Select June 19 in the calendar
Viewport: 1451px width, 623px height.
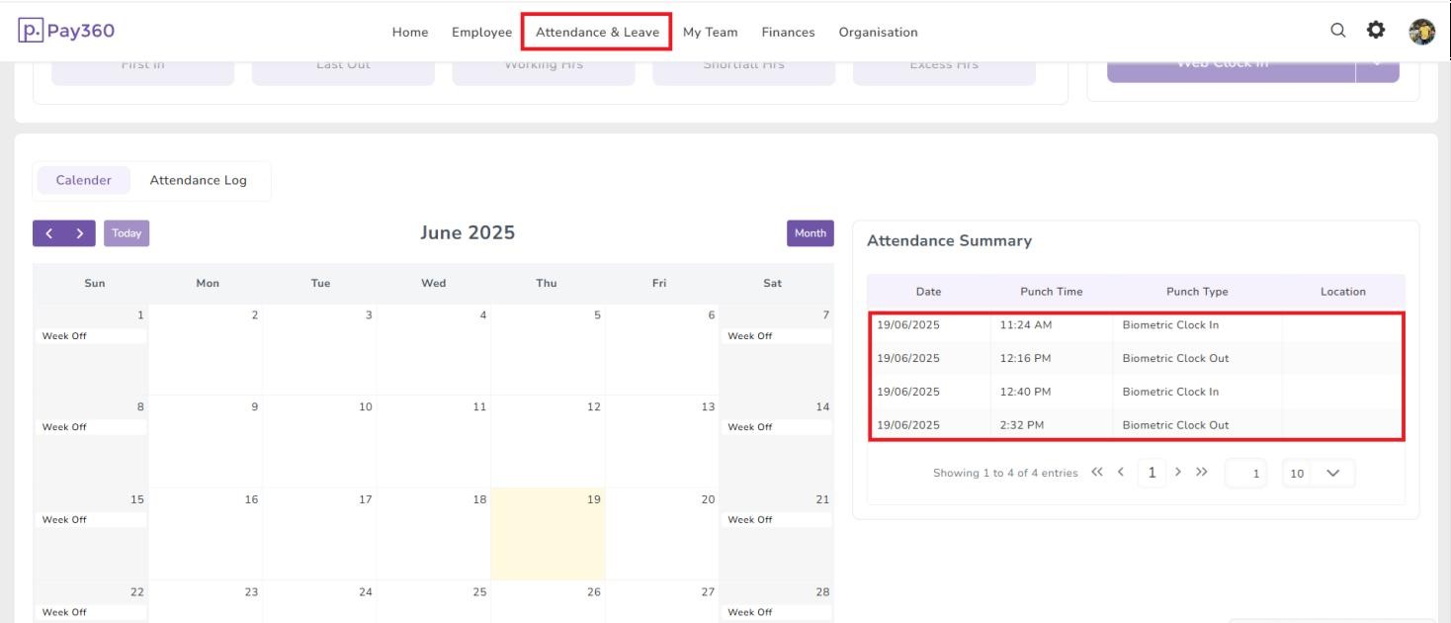[548, 533]
